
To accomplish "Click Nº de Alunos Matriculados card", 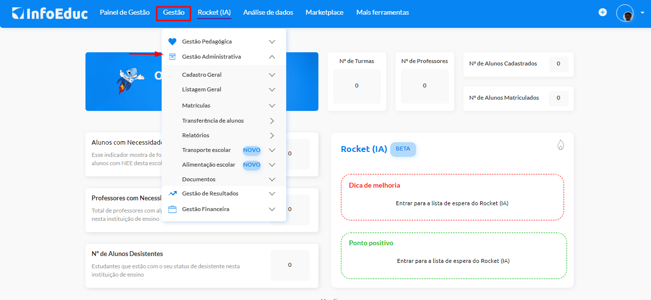I will pyautogui.click(x=519, y=98).
